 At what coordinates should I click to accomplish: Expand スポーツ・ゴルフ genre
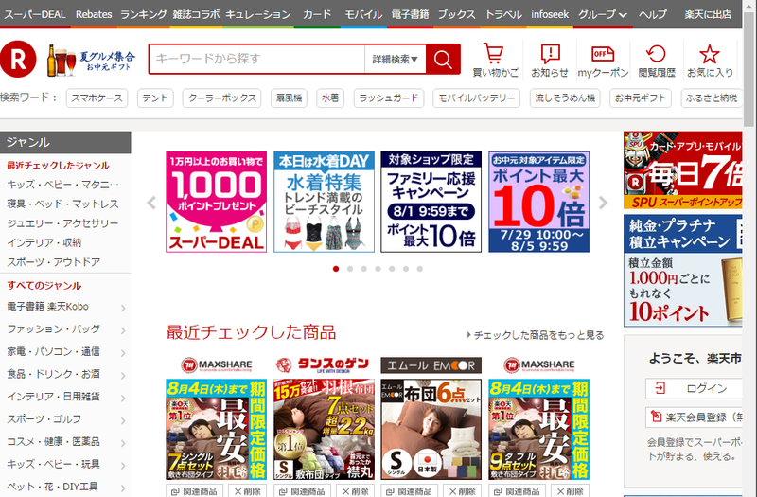[x=65, y=419]
